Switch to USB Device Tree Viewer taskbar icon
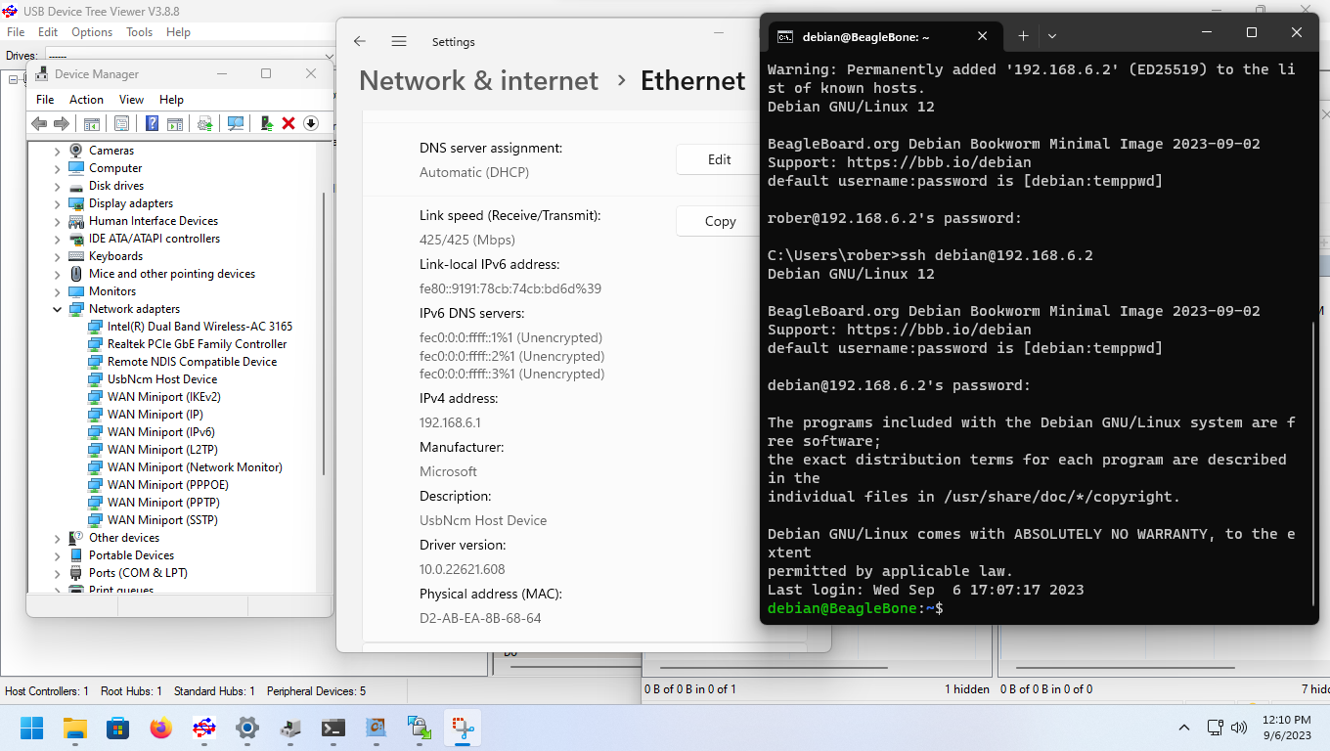The width and height of the screenshot is (1330, 751). pyautogui.click(x=204, y=728)
